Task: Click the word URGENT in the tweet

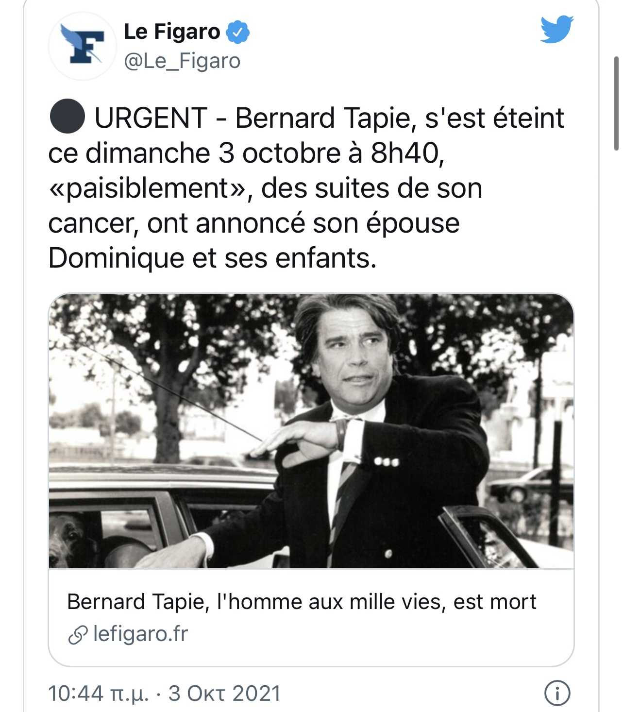Action: [151, 118]
